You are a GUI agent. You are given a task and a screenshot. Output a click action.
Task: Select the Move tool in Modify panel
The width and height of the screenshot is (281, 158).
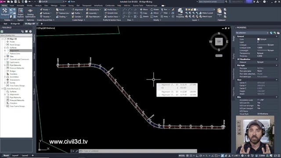pyautogui.click(x=144, y=10)
